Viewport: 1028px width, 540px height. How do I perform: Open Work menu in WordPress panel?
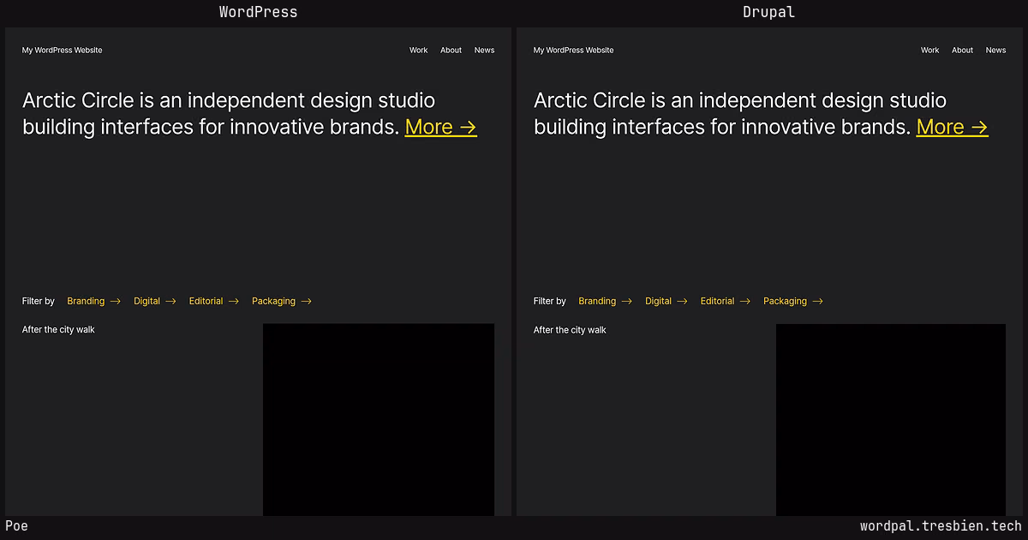[418, 51]
